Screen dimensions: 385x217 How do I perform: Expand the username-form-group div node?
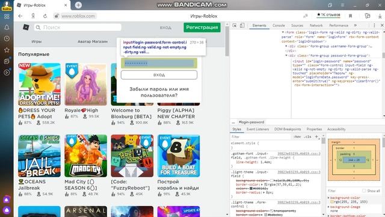point(286,46)
